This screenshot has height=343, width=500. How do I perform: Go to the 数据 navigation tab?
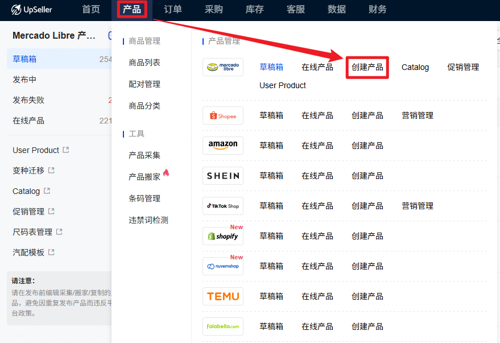point(337,10)
